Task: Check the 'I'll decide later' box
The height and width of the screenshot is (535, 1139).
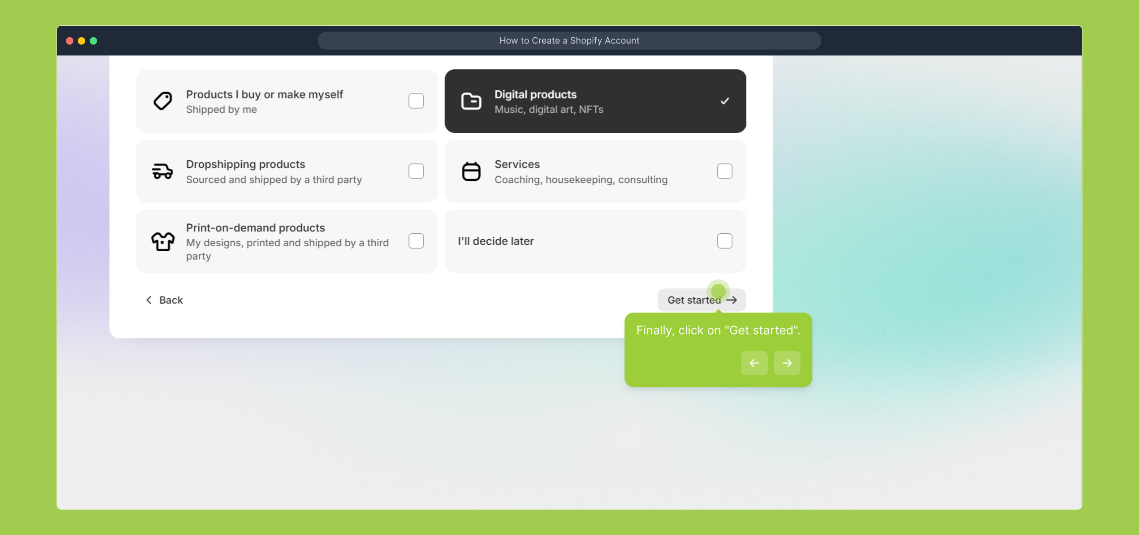Action: [724, 241]
